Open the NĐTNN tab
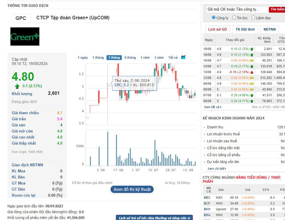 (x=269, y=29)
